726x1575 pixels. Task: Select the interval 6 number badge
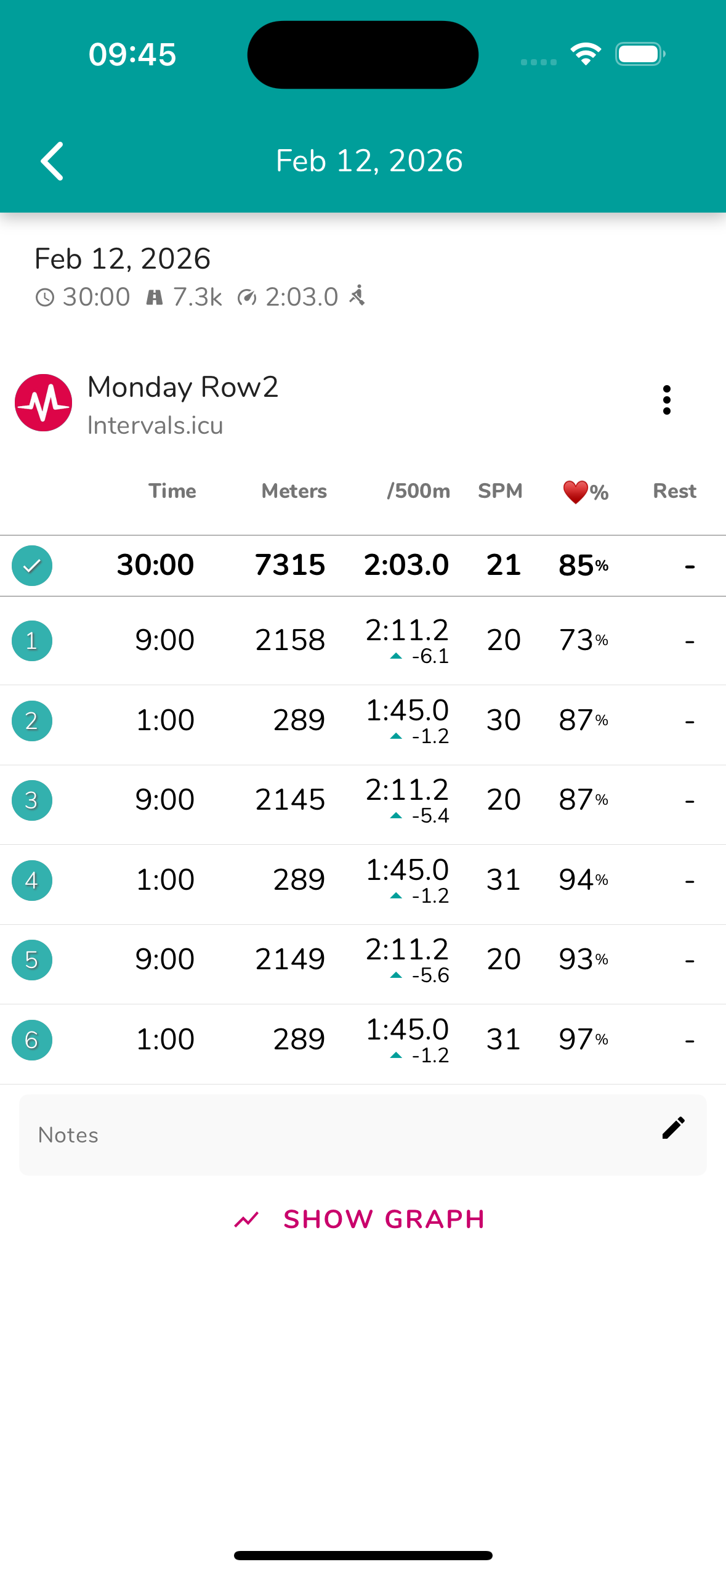pyautogui.click(x=32, y=1040)
